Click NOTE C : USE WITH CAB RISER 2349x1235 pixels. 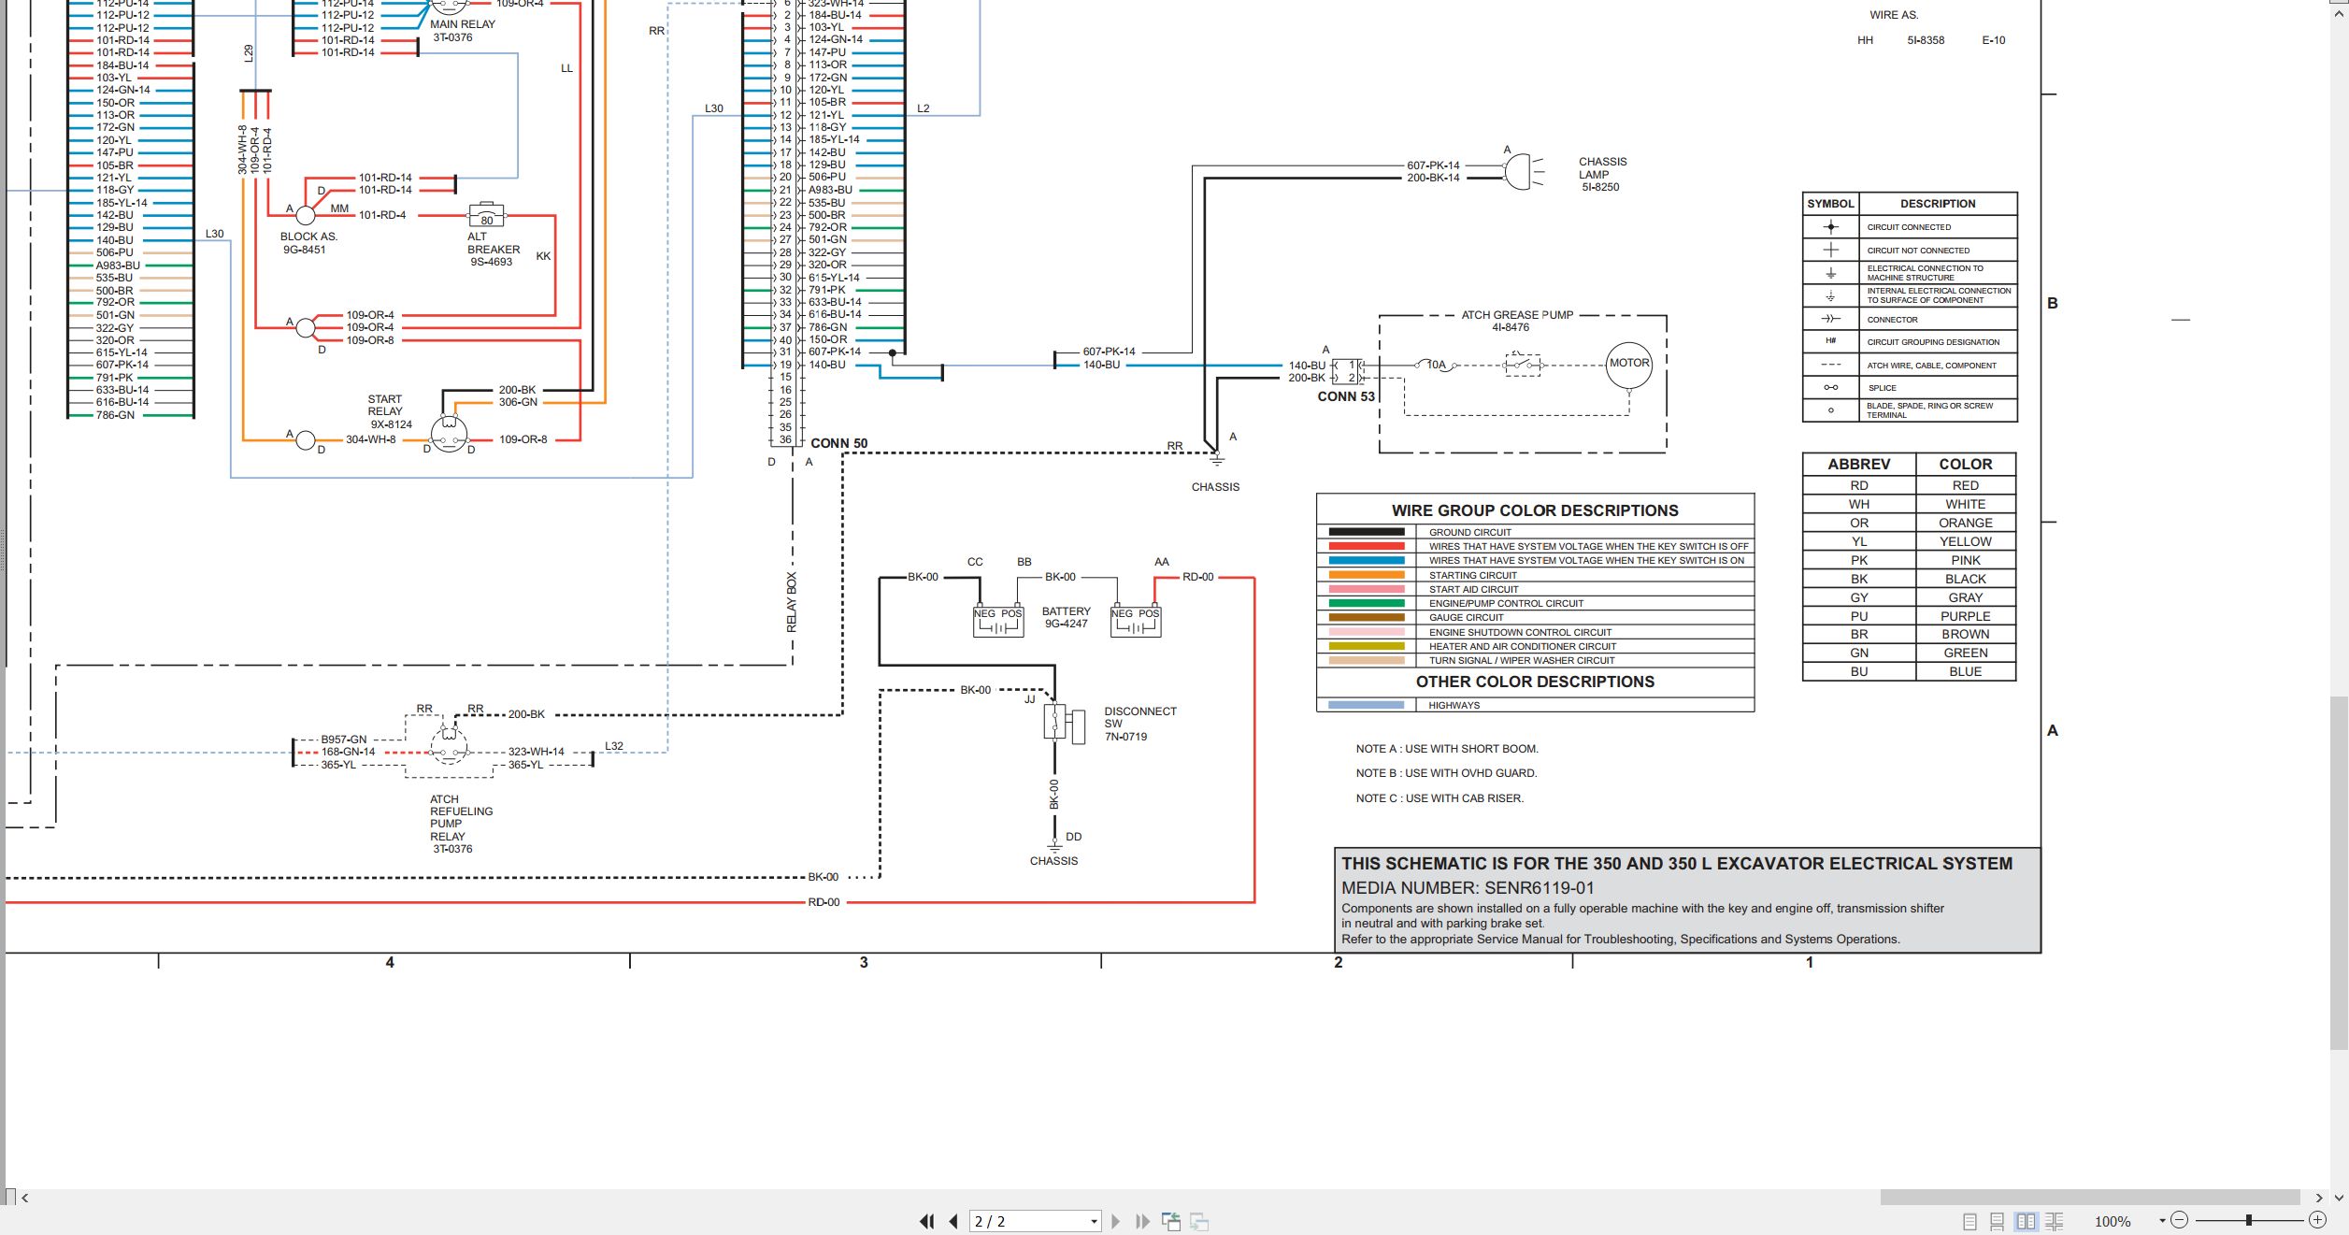tap(1439, 798)
